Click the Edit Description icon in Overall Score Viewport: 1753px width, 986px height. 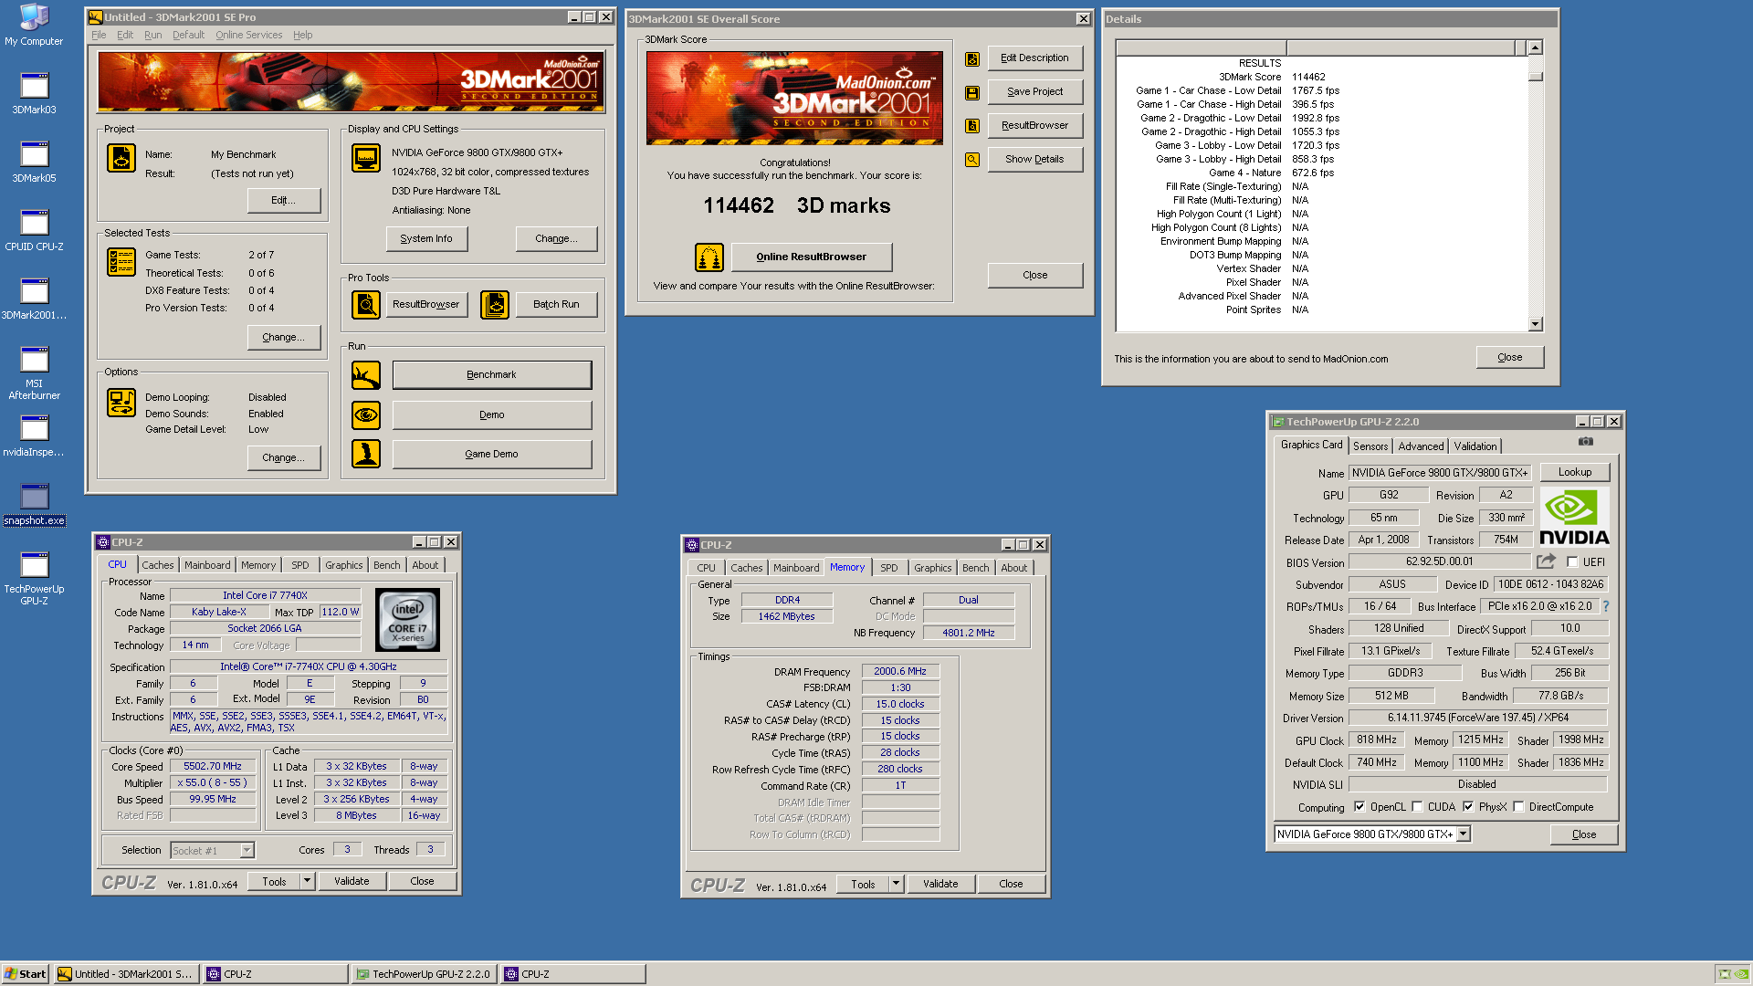coord(972,58)
